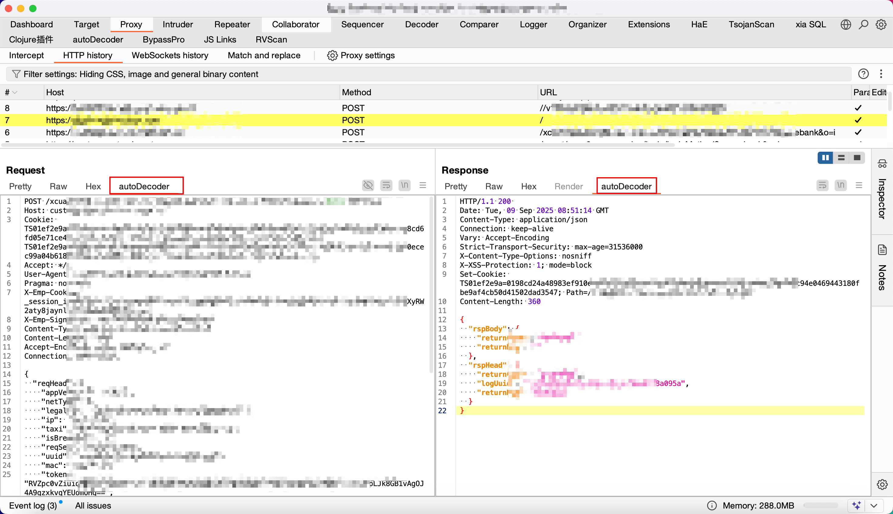Screen dimensions: 893x514
Task: Open request editor hamburger menu
Action: (x=423, y=185)
